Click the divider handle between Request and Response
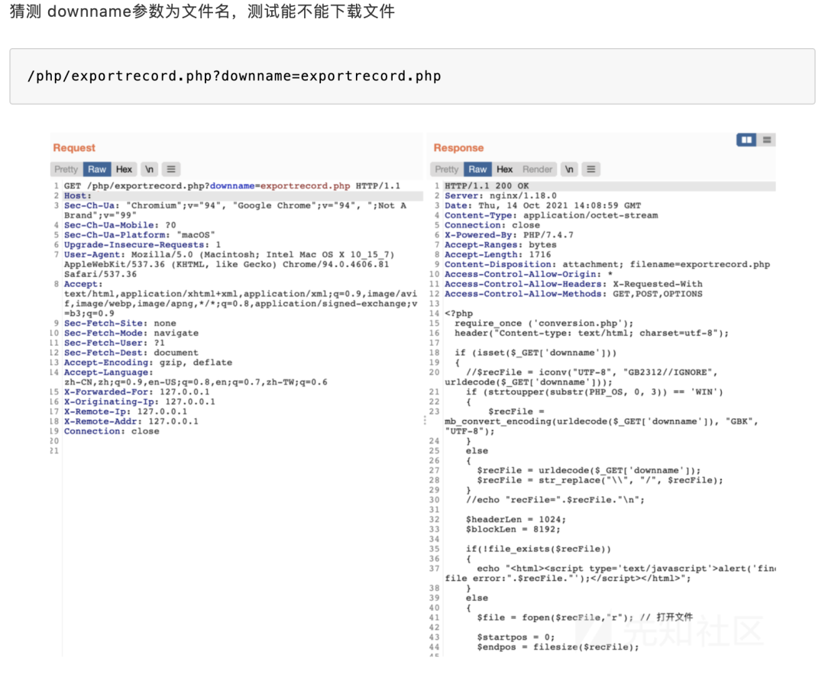 425,421
